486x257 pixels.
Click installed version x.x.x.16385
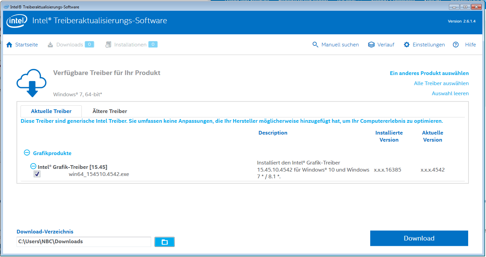(x=387, y=170)
